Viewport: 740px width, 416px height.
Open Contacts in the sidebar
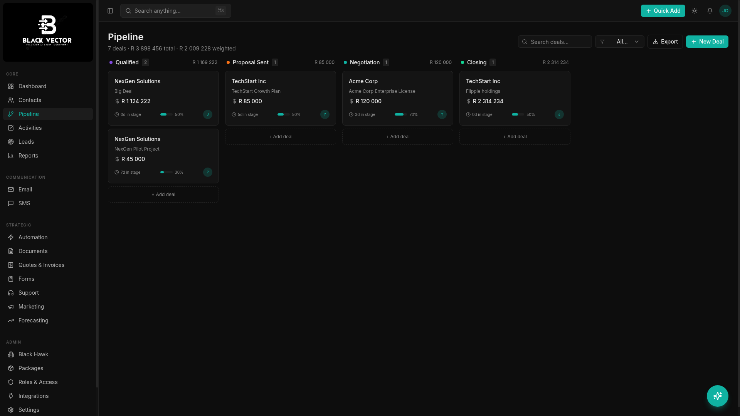48,100
